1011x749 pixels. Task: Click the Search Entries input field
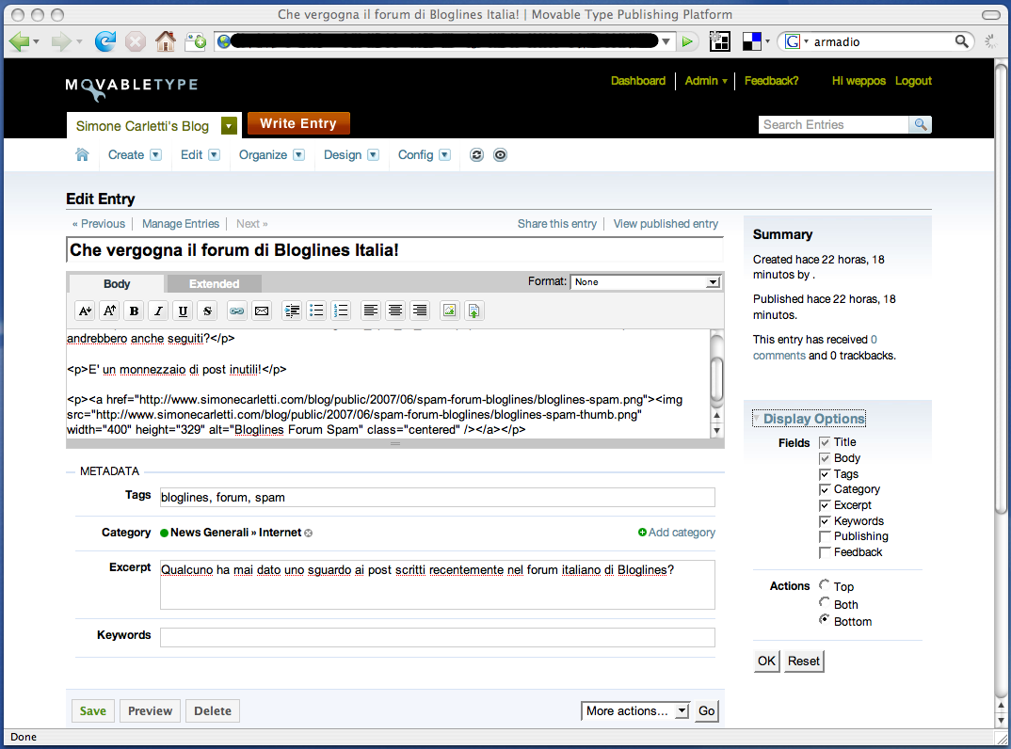pos(834,124)
